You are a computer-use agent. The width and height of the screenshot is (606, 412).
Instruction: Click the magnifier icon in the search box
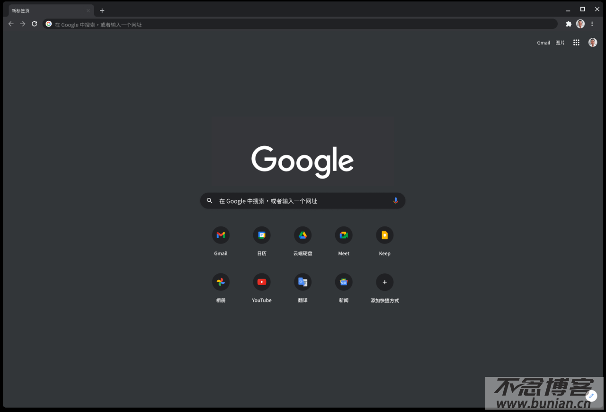pyautogui.click(x=209, y=201)
